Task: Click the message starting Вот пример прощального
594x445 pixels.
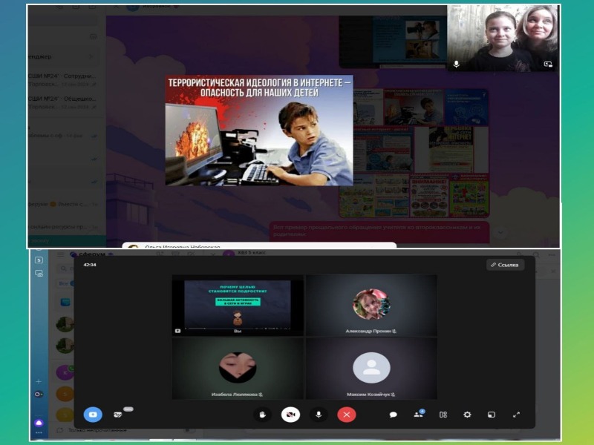Action: point(379,231)
